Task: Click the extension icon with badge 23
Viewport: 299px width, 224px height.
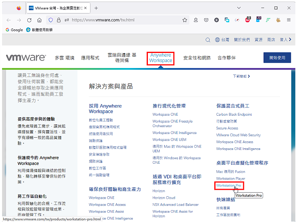Action: coord(258,20)
